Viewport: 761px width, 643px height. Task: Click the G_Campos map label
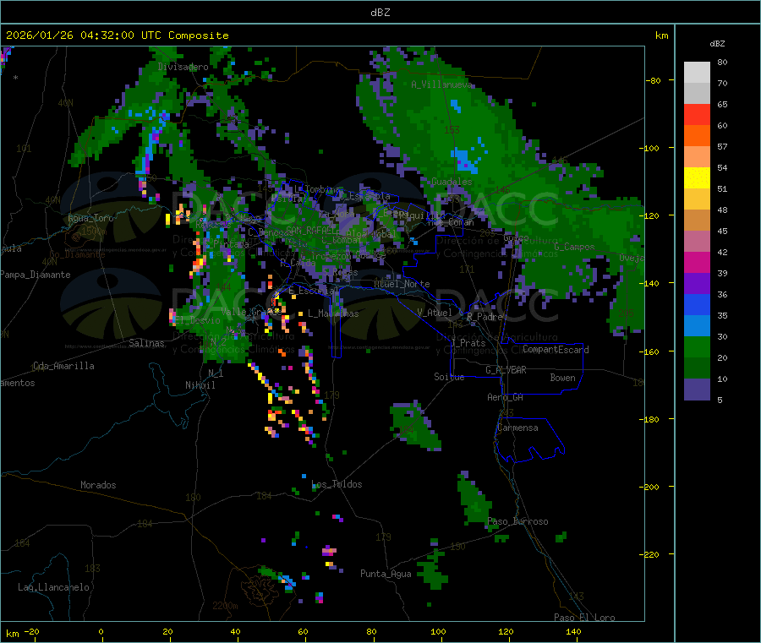coord(574,247)
